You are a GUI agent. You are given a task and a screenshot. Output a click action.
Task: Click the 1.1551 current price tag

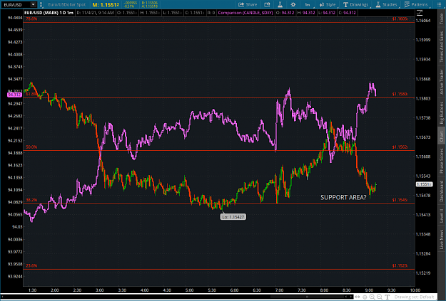tap(424, 184)
